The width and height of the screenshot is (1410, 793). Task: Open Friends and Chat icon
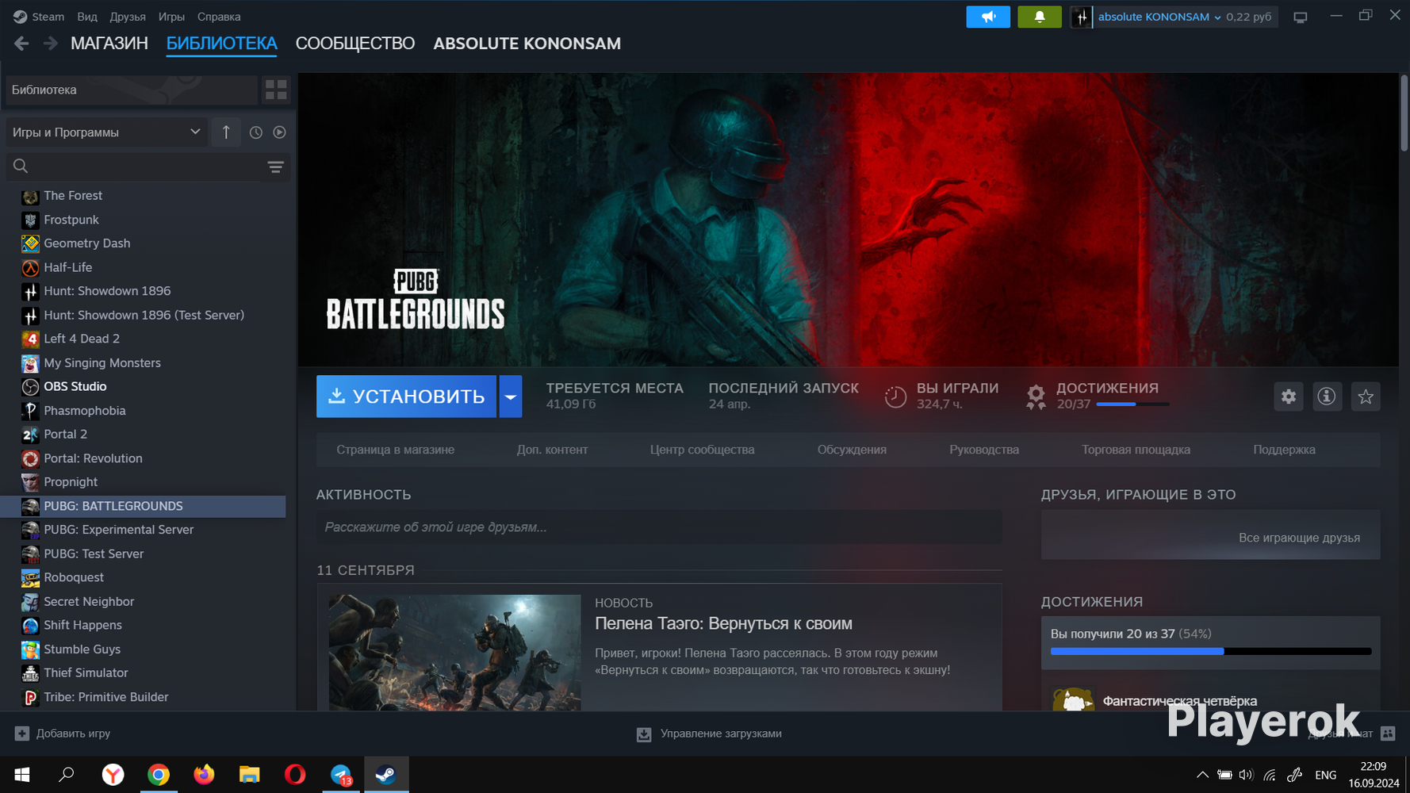[1388, 734]
